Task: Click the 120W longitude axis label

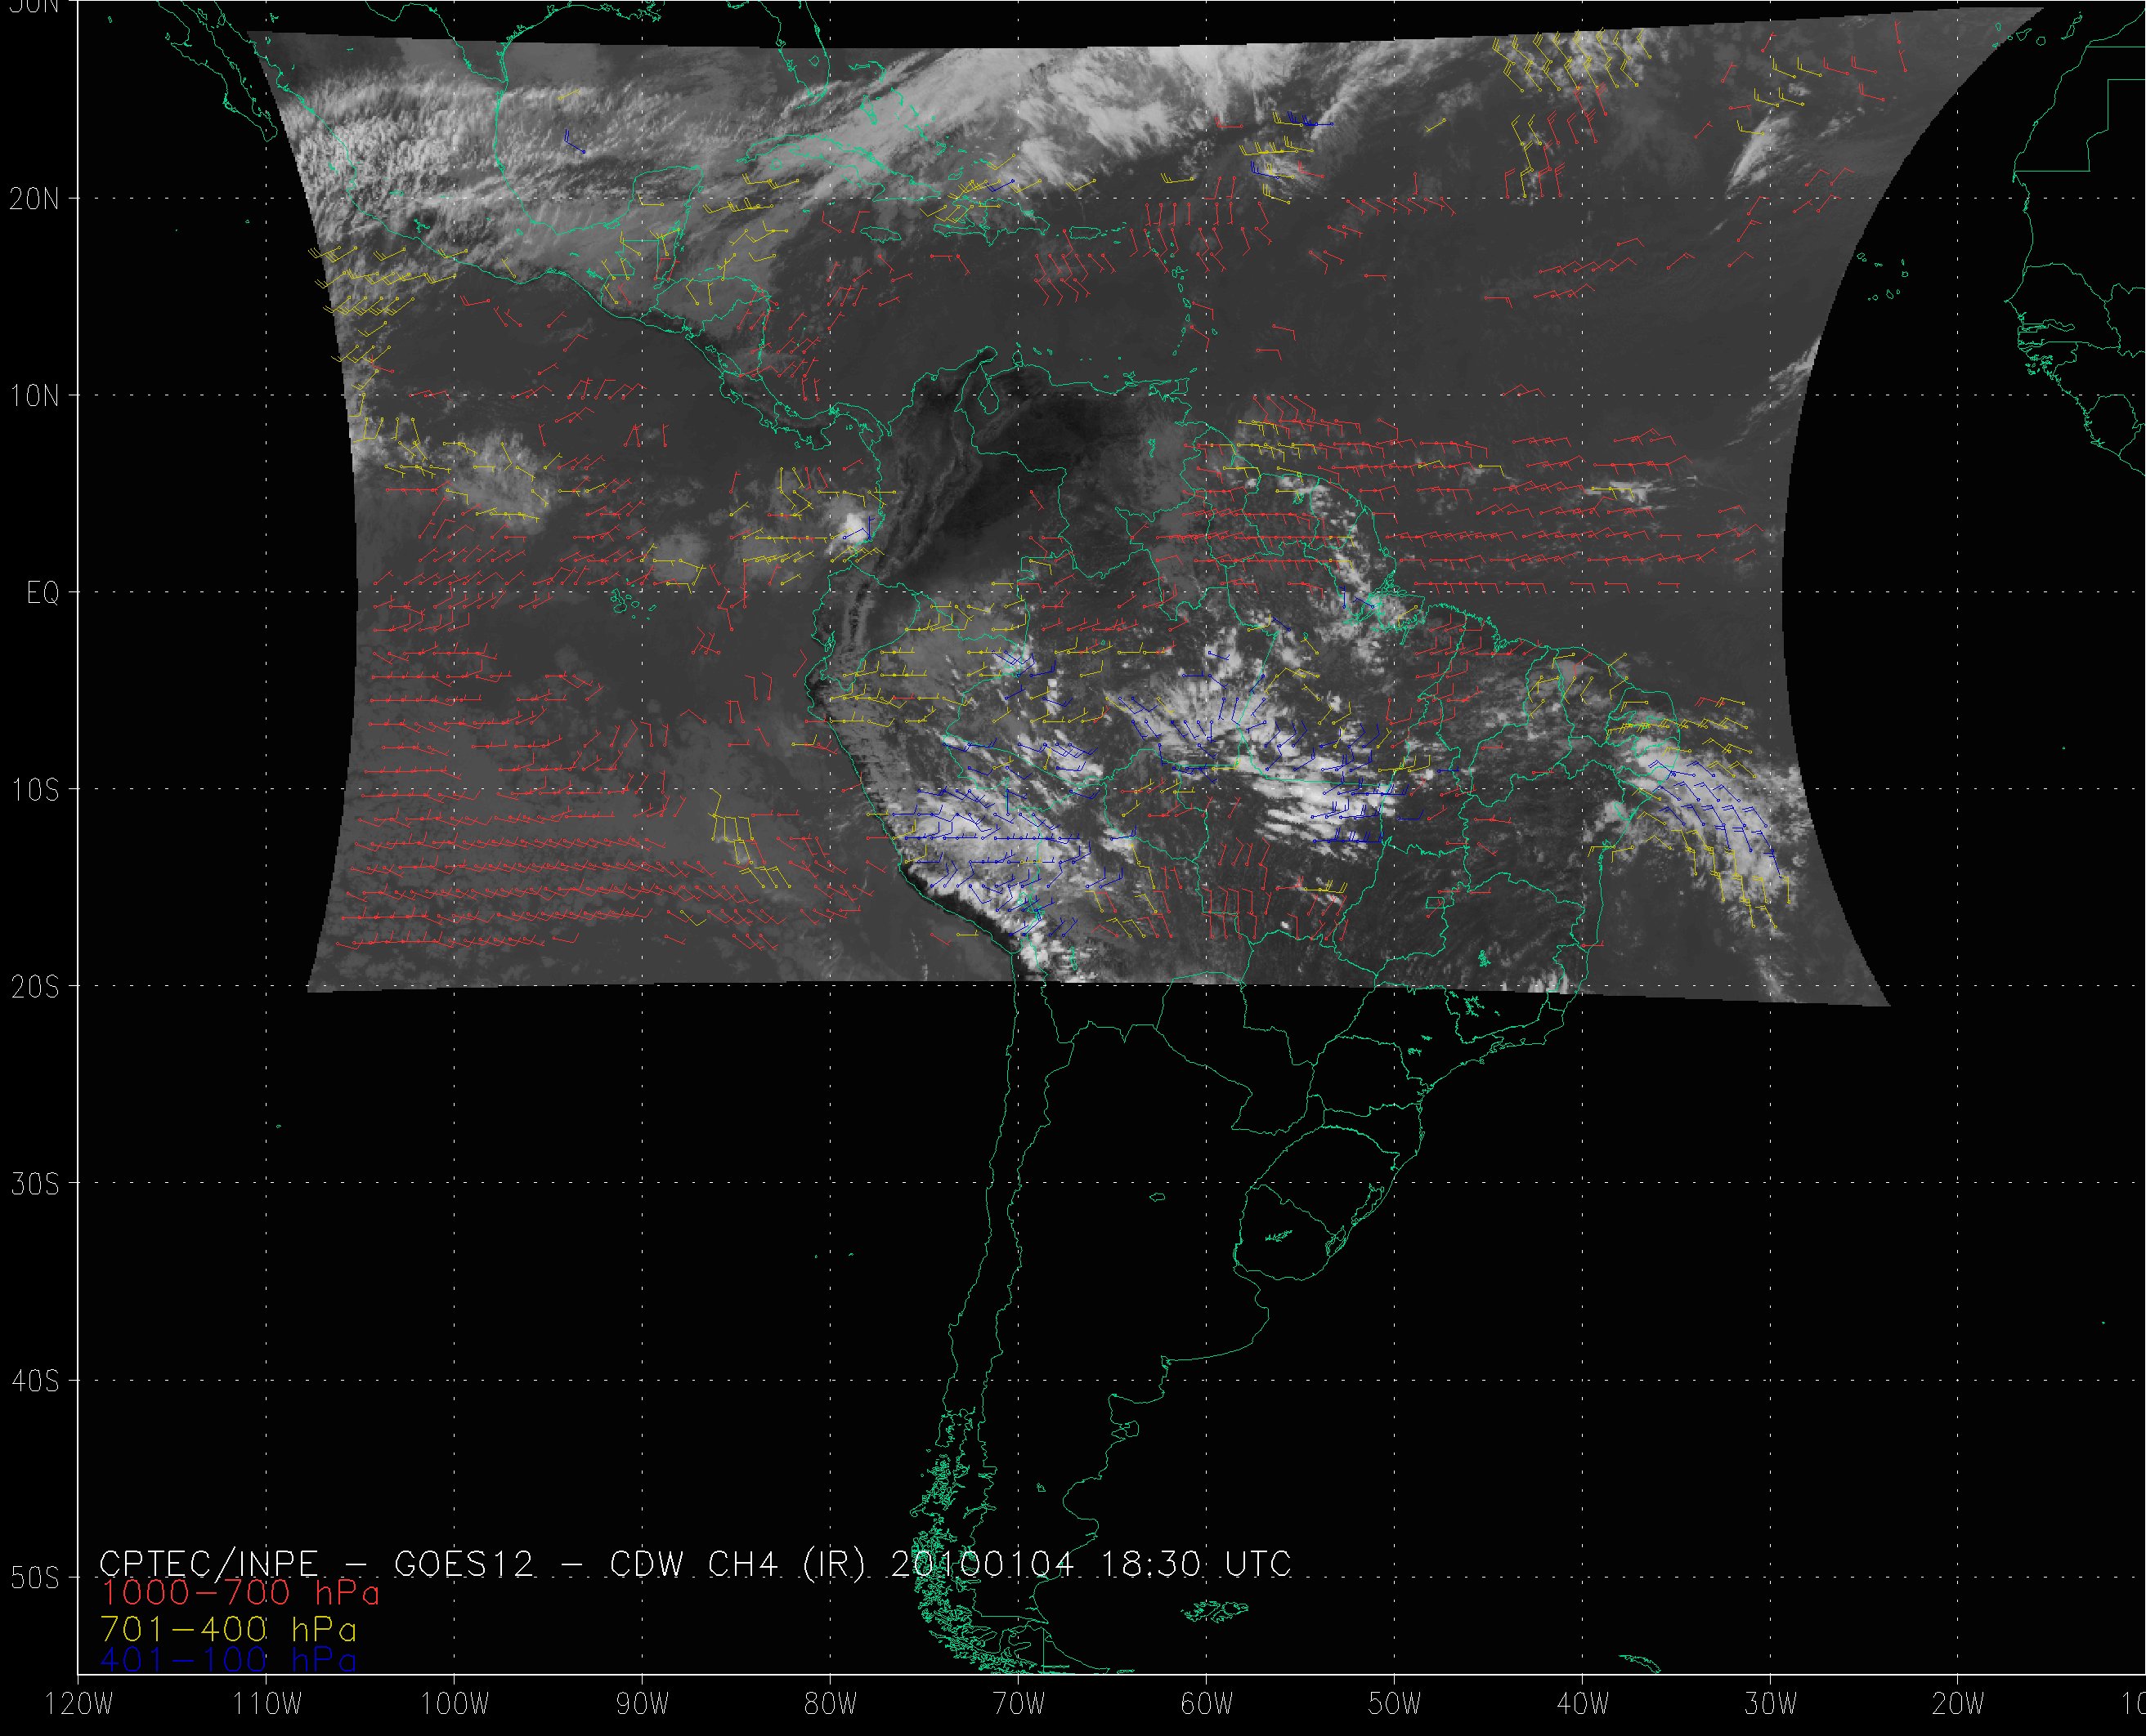Action: tap(80, 1705)
